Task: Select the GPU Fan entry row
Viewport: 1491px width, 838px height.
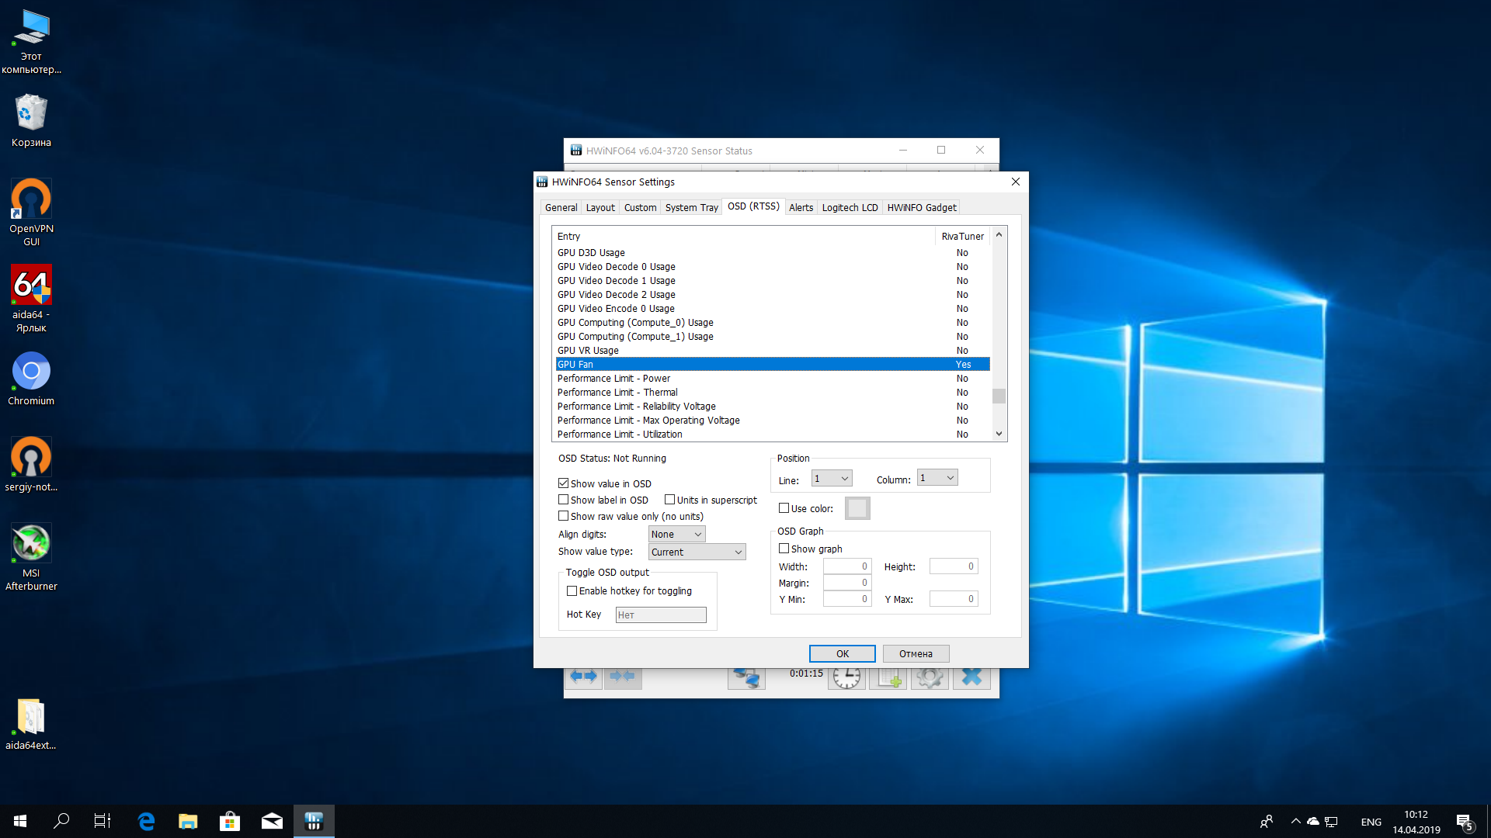Action: 773,365
